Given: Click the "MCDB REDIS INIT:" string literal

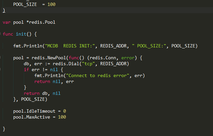Looking at the screenshot, I should 70,46.
